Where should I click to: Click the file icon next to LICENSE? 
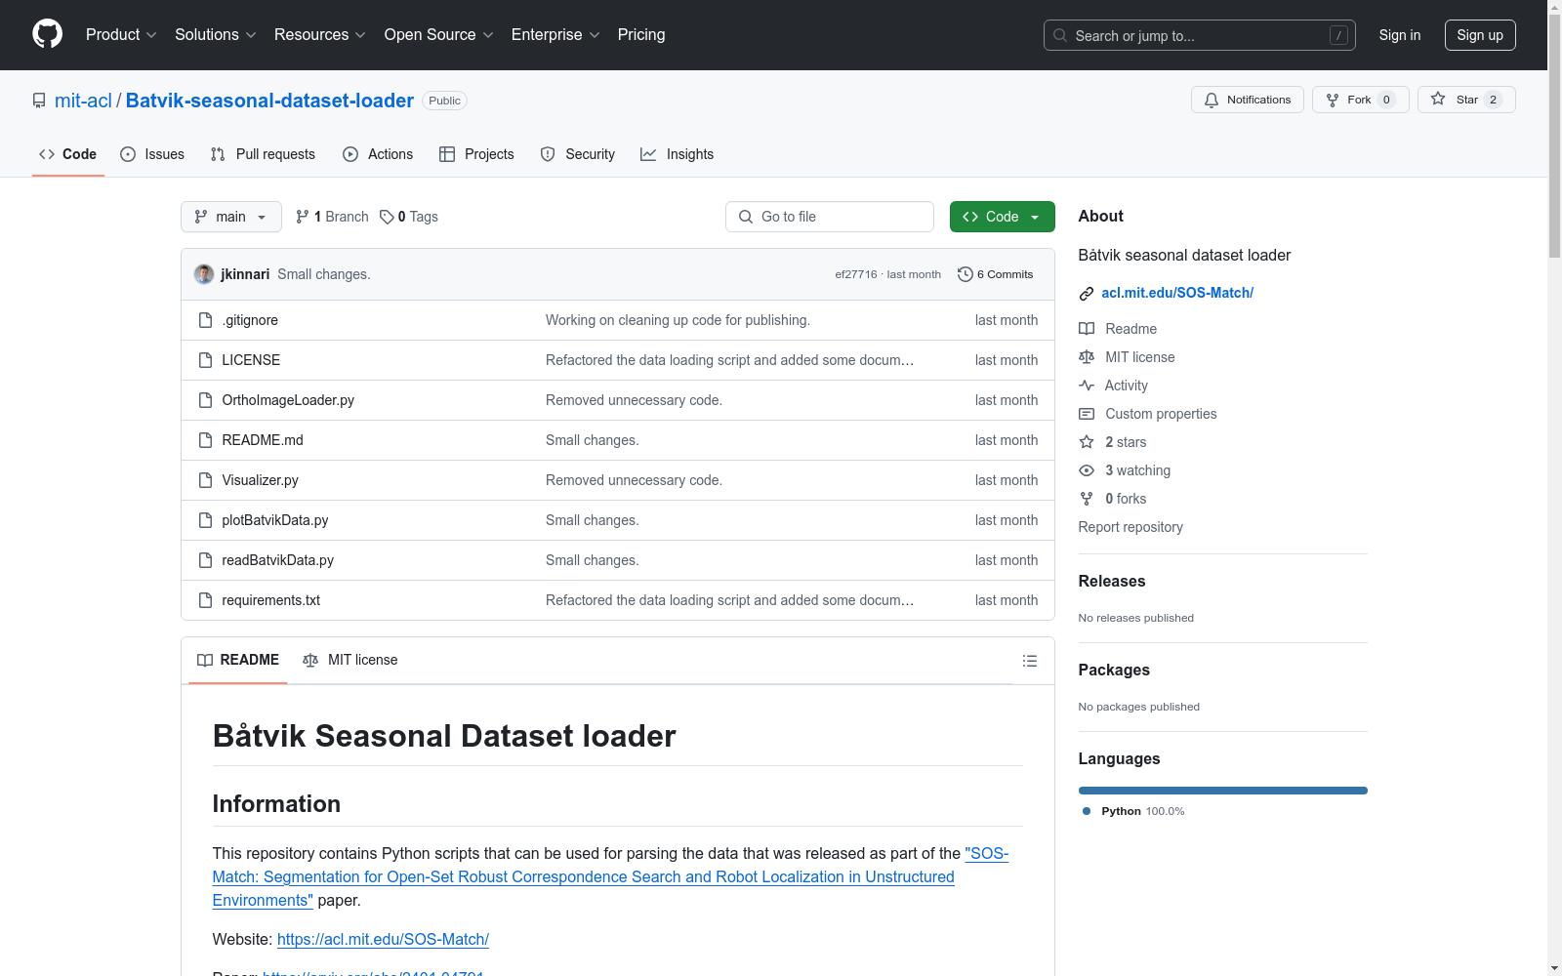pyautogui.click(x=205, y=360)
